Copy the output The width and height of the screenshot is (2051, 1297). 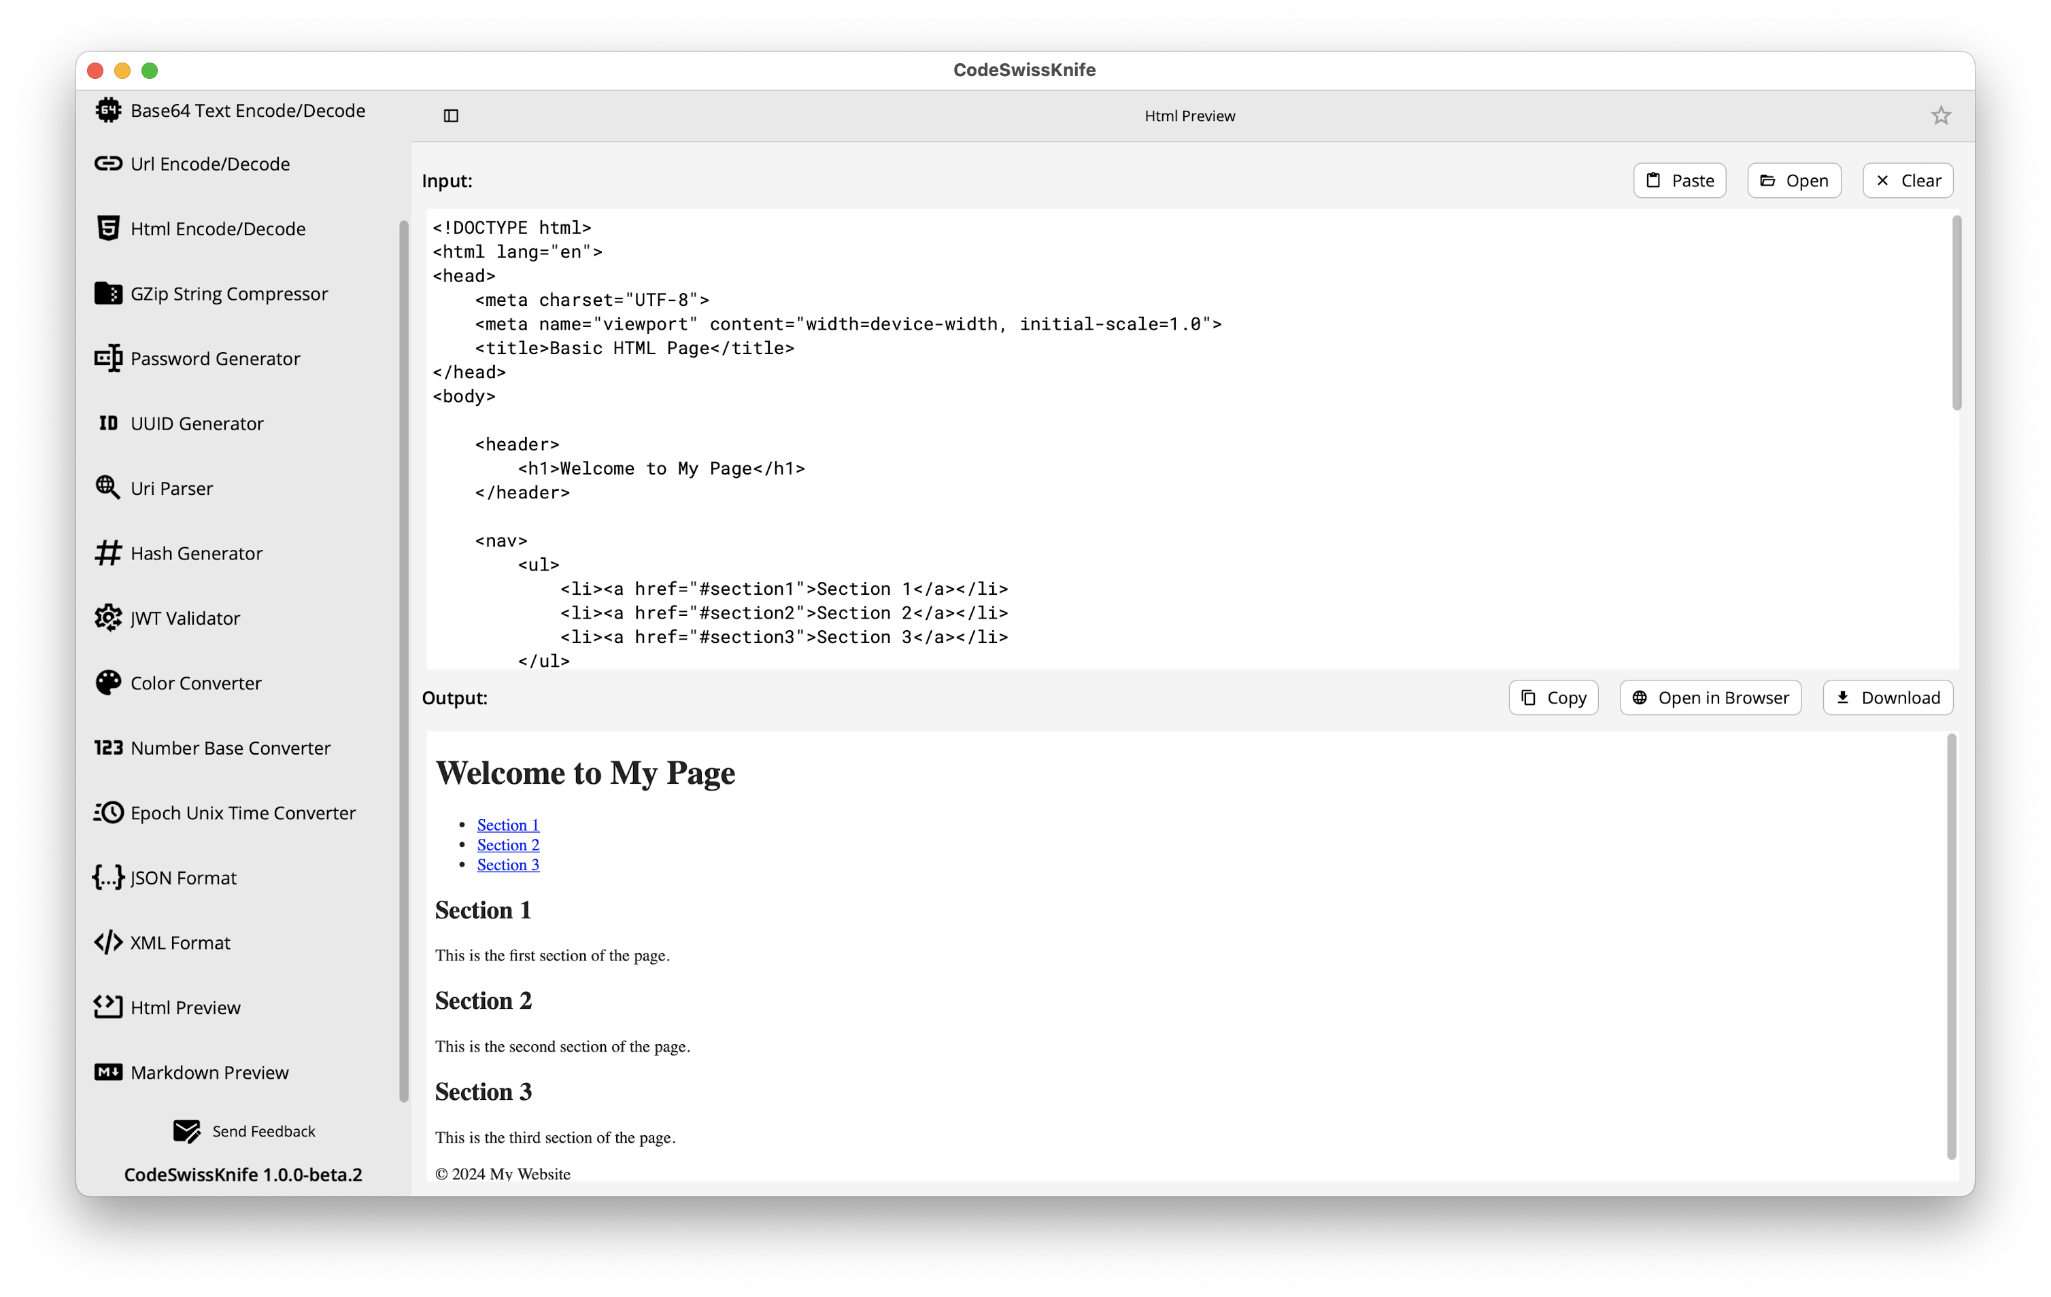pyautogui.click(x=1554, y=697)
